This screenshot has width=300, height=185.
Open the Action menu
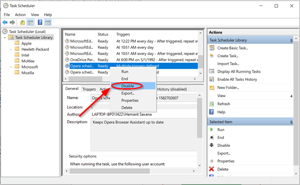(x=20, y=15)
